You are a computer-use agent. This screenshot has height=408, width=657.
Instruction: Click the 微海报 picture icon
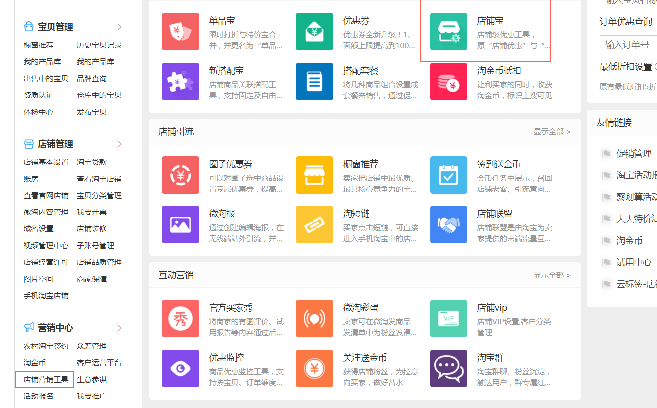[180, 224]
